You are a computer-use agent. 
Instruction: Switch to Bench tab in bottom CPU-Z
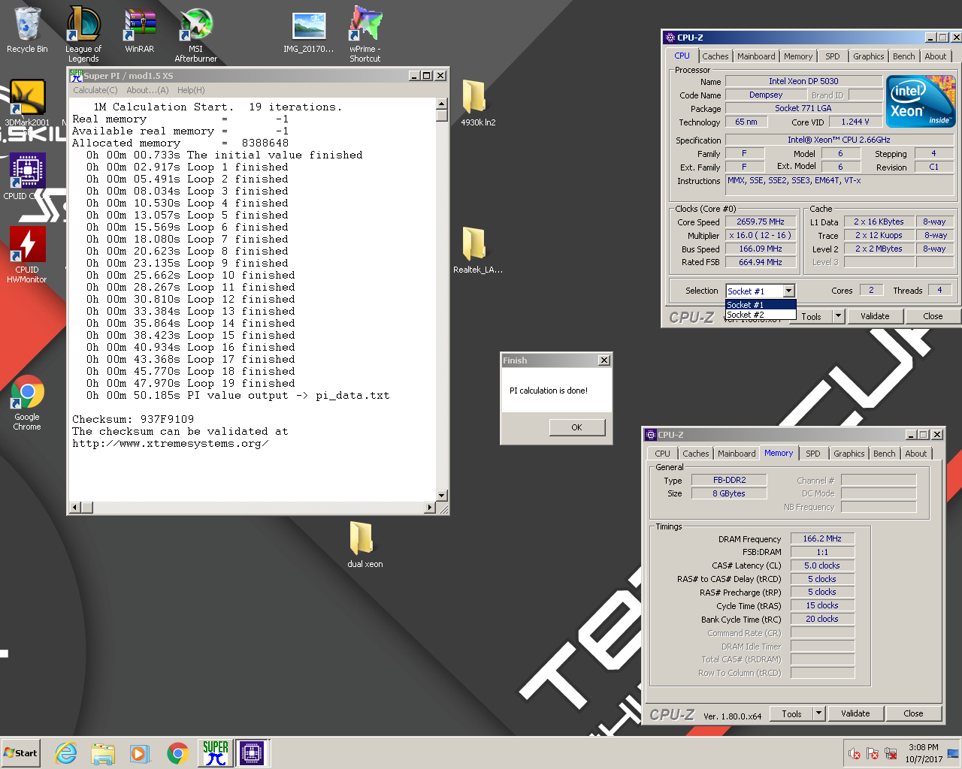point(885,454)
